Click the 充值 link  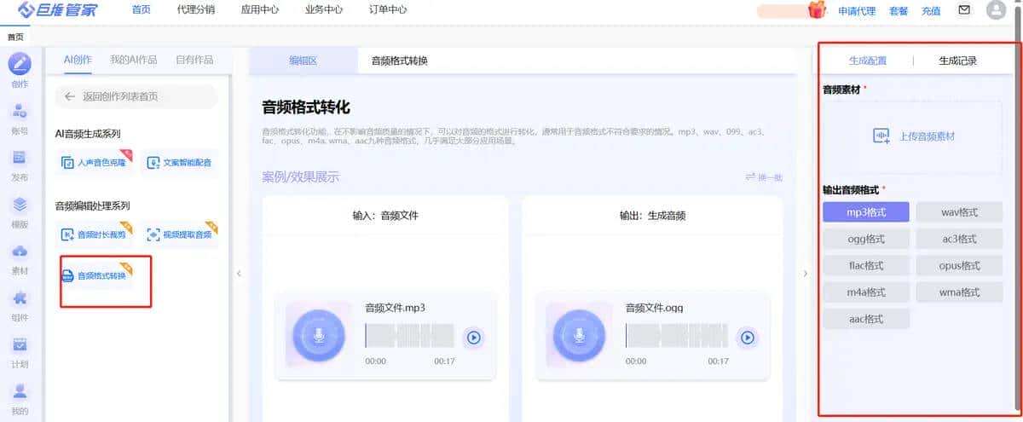point(931,11)
